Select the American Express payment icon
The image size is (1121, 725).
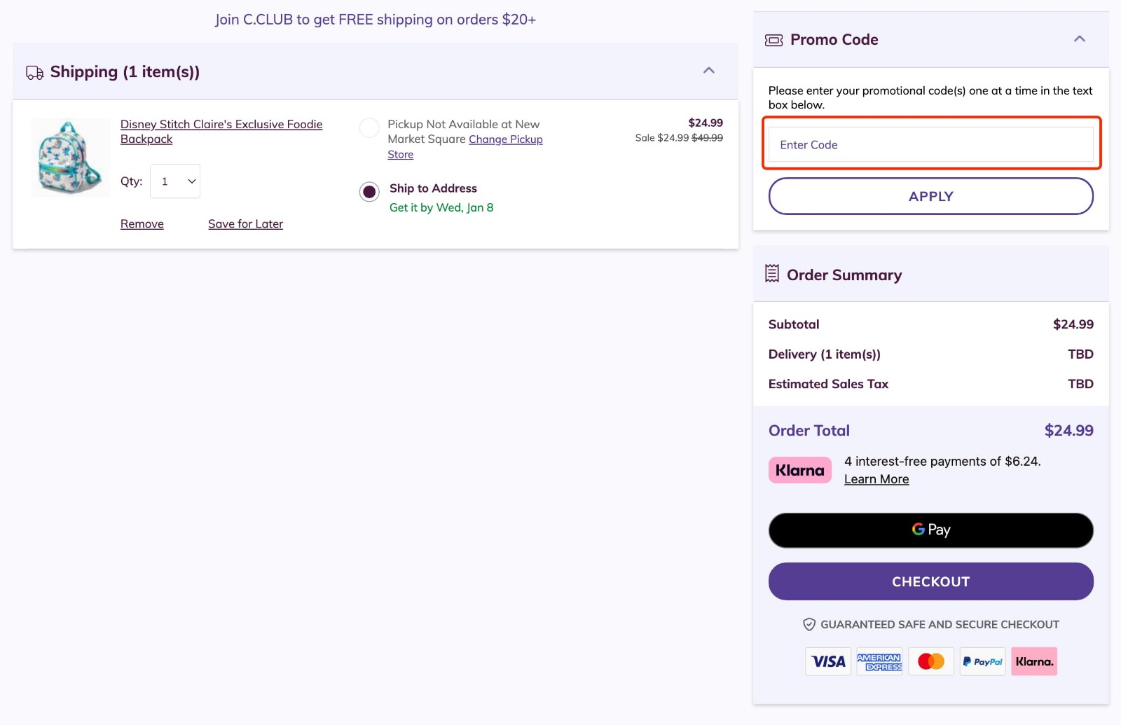tap(879, 661)
